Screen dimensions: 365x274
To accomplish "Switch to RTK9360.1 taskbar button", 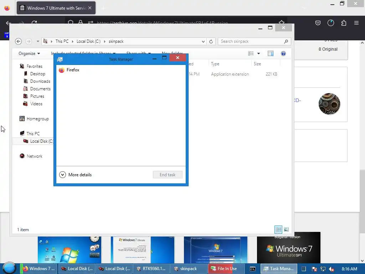I will click(151, 269).
